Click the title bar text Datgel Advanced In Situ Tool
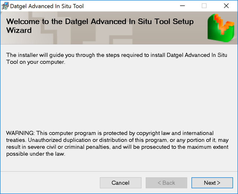Screen dimensions: 238x194 click(47, 6)
